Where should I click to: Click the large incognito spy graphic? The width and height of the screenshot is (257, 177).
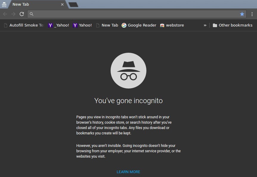click(x=128, y=71)
